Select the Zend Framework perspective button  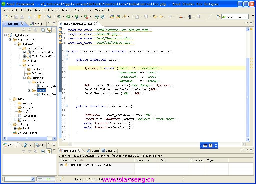coord(235,17)
